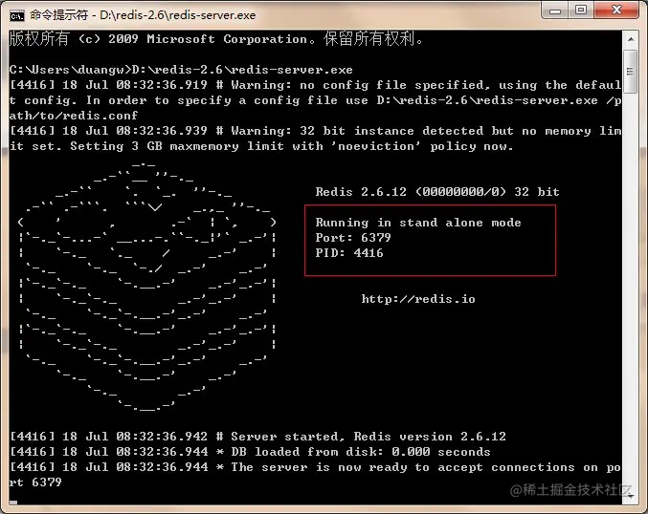Click the 'Server started, Redis version 2.6.12' line
The height and width of the screenshot is (514, 648).
tap(257, 437)
